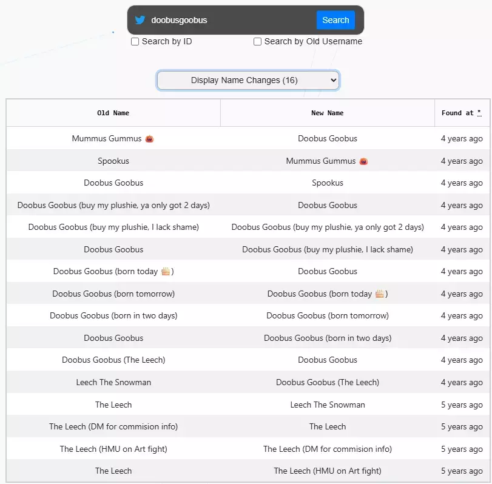Click '5 years ago' in the last table row
This screenshot has height=484, width=492.
[462, 471]
